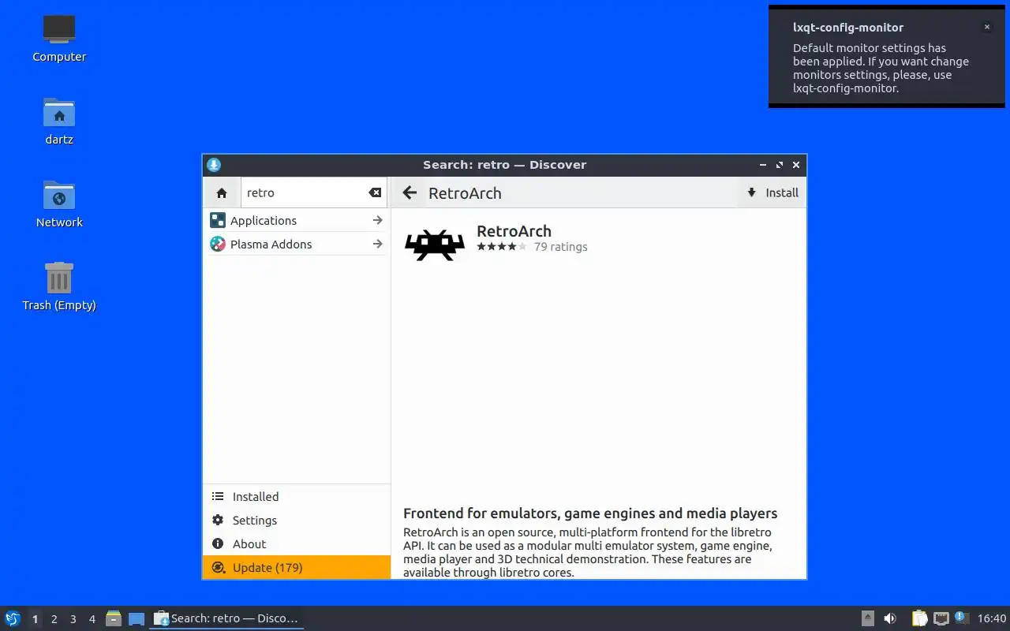Screen dimensions: 1010x631
Task: Go back from the RetroArch page
Action: [x=409, y=192]
